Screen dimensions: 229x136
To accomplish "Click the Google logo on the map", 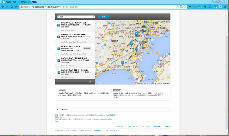I will pyautogui.click(x=99, y=83).
